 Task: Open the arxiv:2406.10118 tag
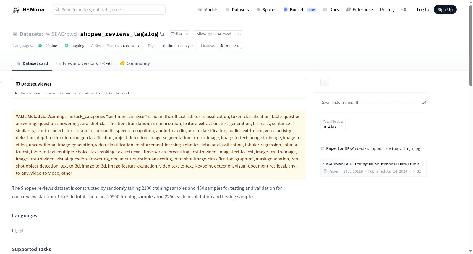click(123, 46)
